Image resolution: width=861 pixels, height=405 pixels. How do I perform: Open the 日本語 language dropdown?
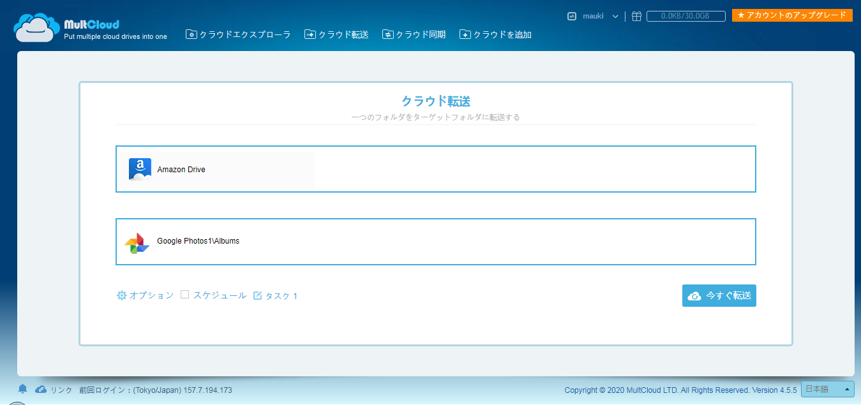click(x=827, y=389)
